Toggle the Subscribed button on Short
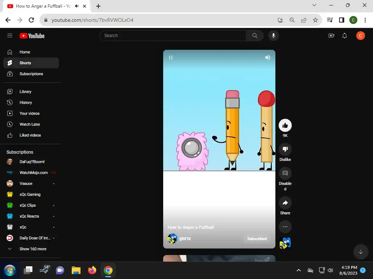The height and width of the screenshot is (279, 373). coord(257,239)
